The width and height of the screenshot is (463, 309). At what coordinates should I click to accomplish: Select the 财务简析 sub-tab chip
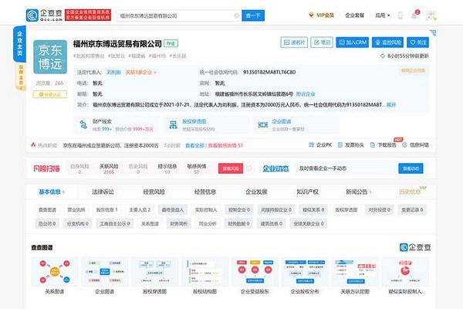179,223
